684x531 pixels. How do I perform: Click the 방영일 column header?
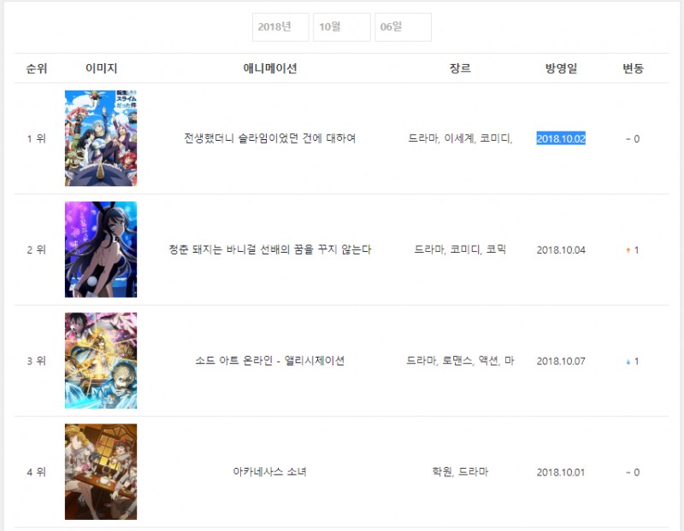[x=561, y=68]
